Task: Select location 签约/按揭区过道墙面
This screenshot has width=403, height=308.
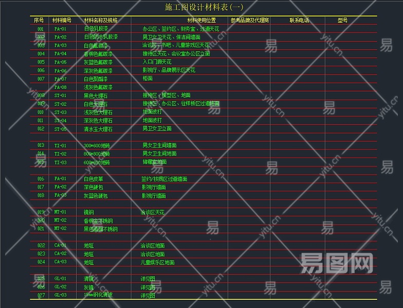Action: tap(164, 179)
